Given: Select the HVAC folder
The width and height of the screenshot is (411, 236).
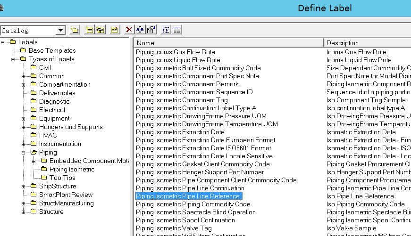Looking at the screenshot, I should tap(48, 135).
